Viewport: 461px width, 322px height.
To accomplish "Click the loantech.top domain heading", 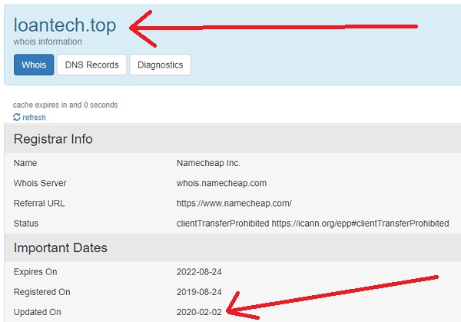I will [65, 25].
